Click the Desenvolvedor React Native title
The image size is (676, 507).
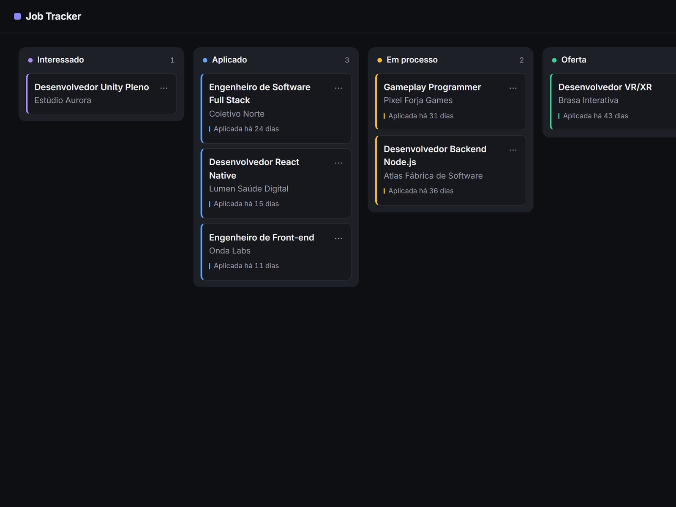pyautogui.click(x=254, y=169)
